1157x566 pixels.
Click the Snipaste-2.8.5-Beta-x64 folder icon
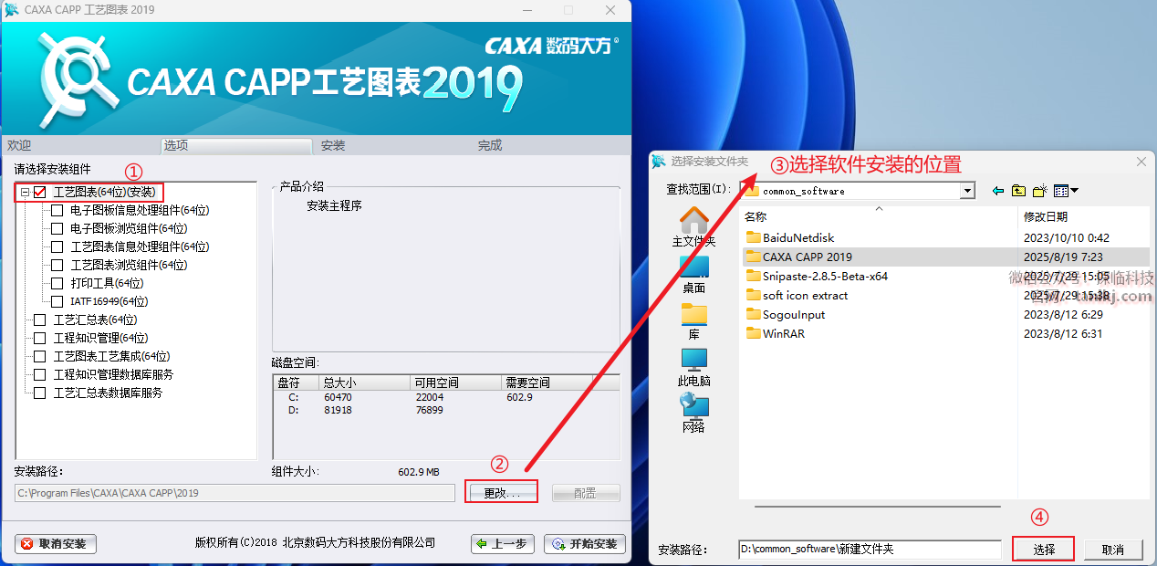click(x=753, y=276)
